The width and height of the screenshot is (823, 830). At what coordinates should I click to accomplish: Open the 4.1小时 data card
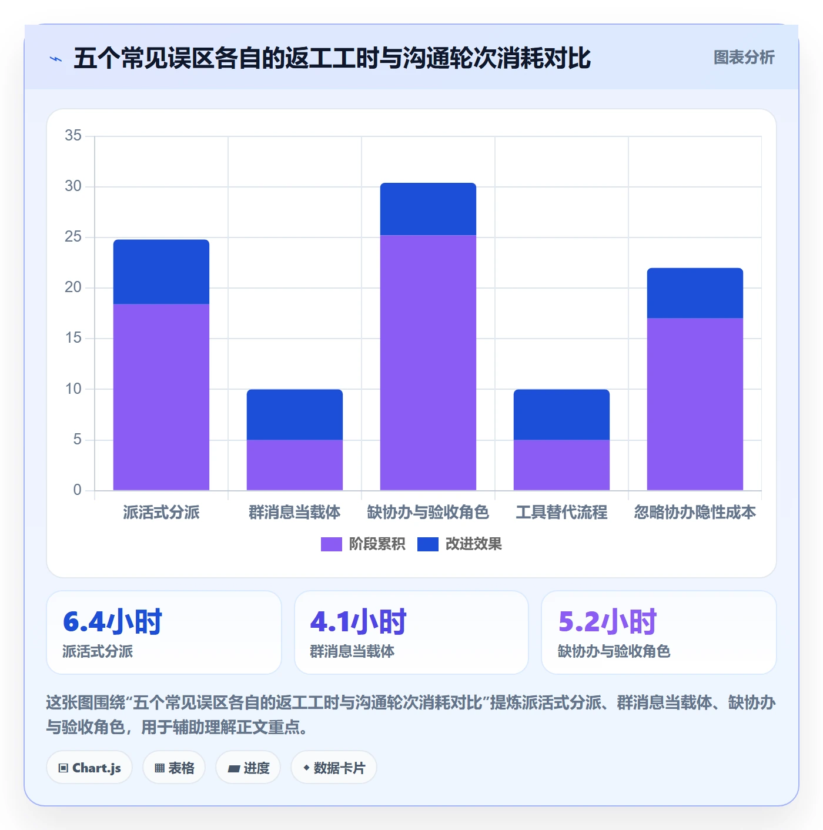411,632
